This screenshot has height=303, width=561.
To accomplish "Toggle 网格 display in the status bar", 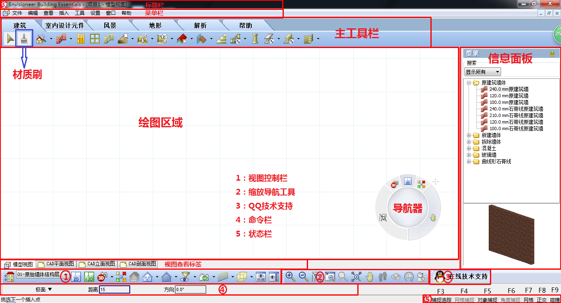I will click(529, 300).
